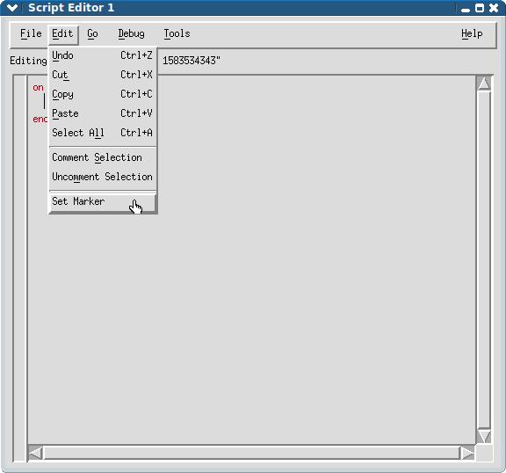Maximize the Script Editor window

pos(480,8)
